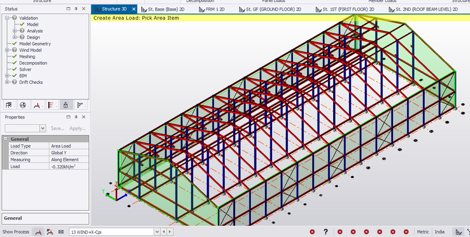Image resolution: width=470 pixels, height=237 pixels.
Task: Maximize the Status panel window
Action: [x=68, y=9]
